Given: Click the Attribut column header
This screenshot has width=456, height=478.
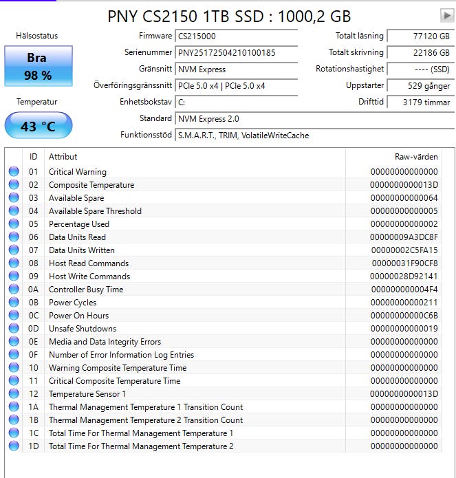Looking at the screenshot, I should click(x=195, y=157).
